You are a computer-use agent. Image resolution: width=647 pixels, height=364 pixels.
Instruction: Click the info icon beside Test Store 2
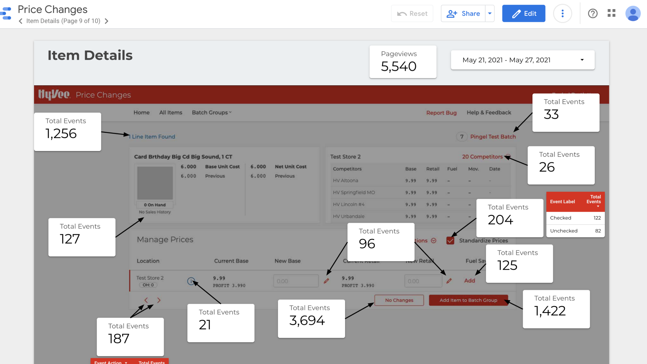[x=191, y=281]
